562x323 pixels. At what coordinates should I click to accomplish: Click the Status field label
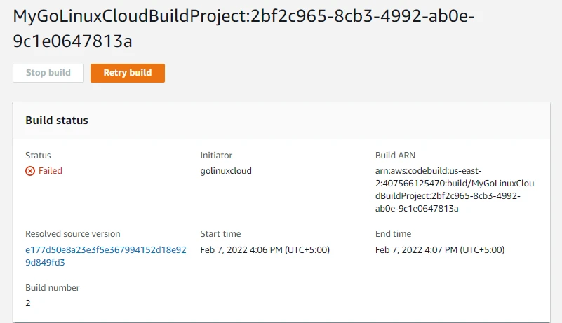[38, 156]
